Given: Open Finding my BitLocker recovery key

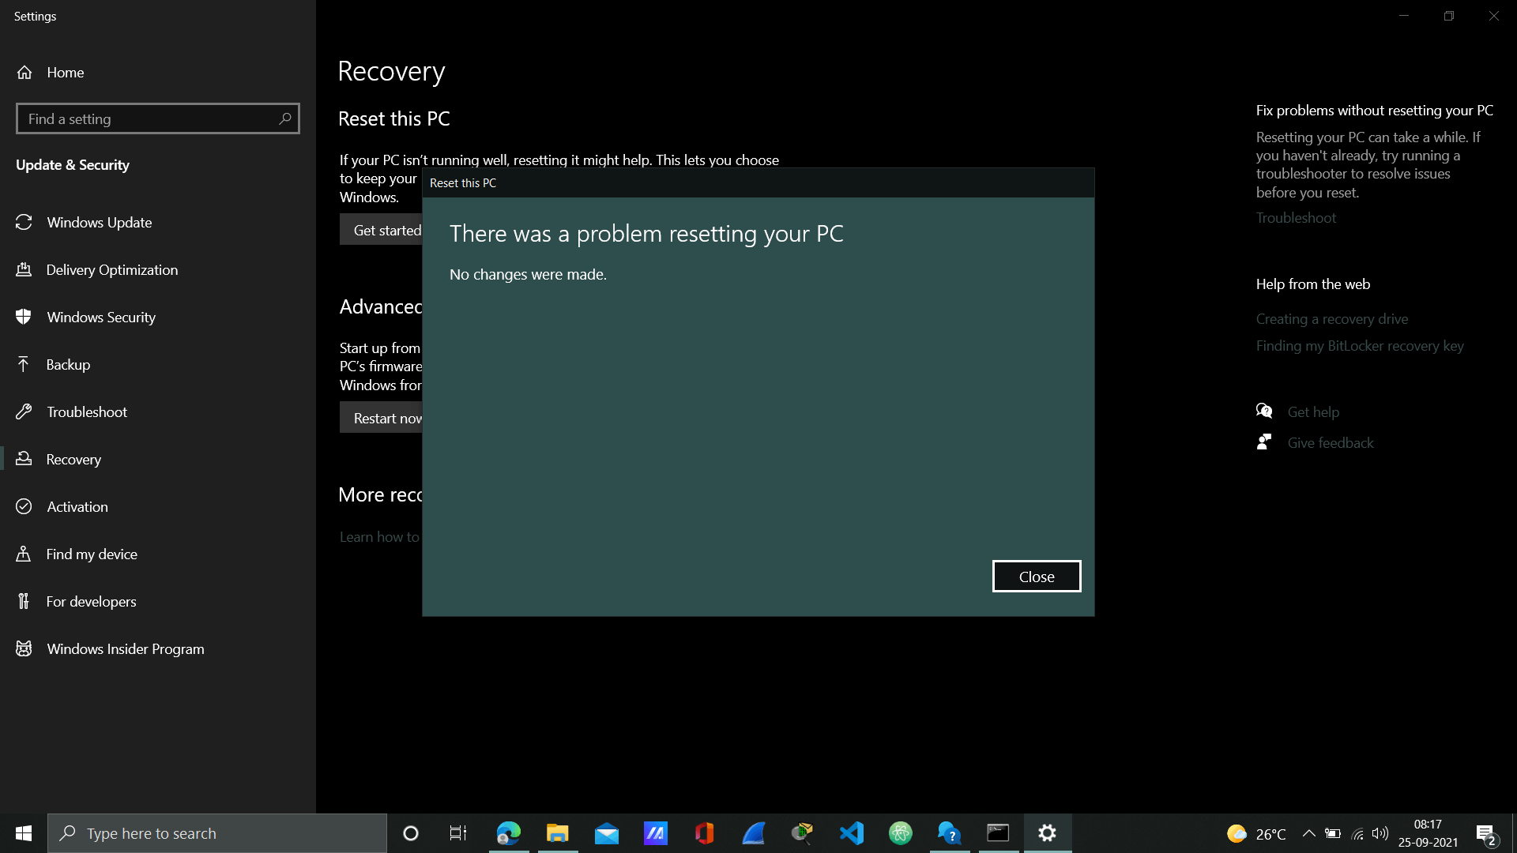Looking at the screenshot, I should point(1359,346).
